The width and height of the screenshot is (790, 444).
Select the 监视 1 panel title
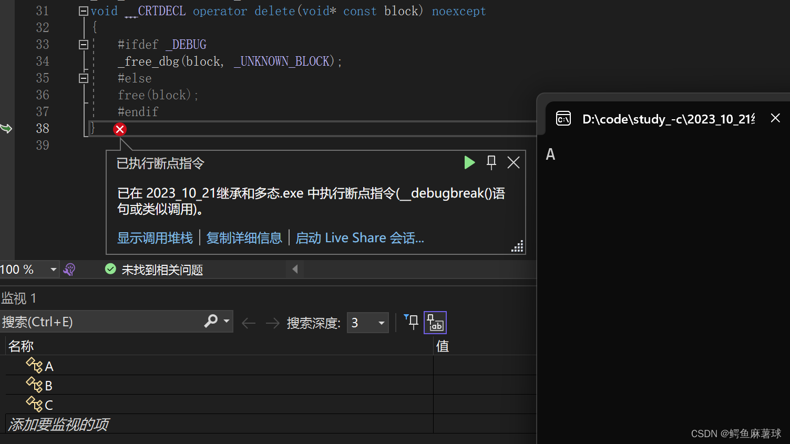click(x=19, y=298)
